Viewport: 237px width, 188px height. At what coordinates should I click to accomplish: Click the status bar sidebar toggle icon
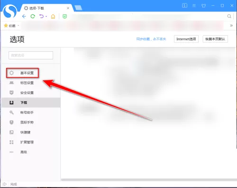pyautogui.click(x=5, y=184)
